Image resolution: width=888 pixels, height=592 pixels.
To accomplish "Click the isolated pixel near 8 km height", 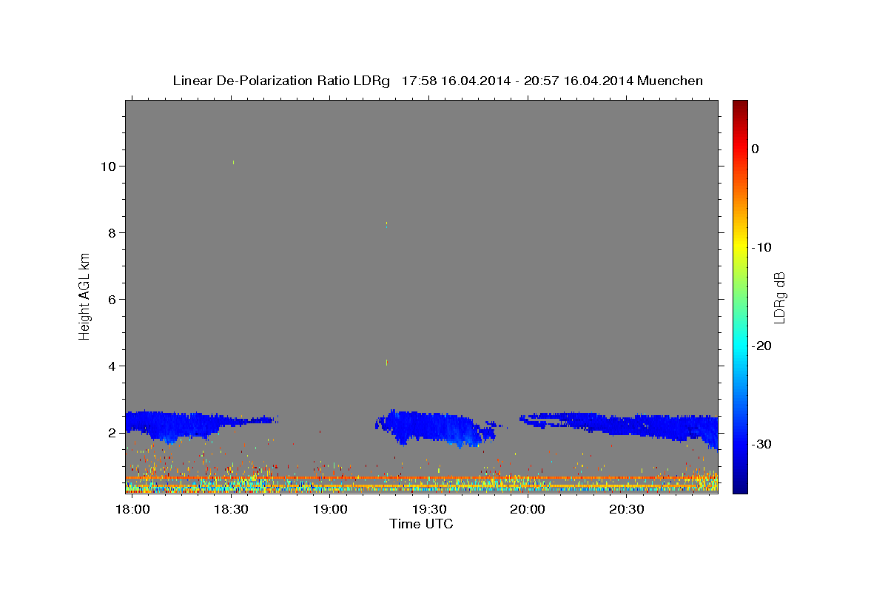I will 386,223.
